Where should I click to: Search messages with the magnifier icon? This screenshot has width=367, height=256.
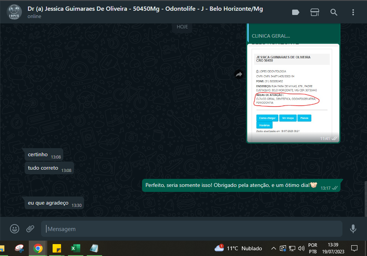[334, 12]
